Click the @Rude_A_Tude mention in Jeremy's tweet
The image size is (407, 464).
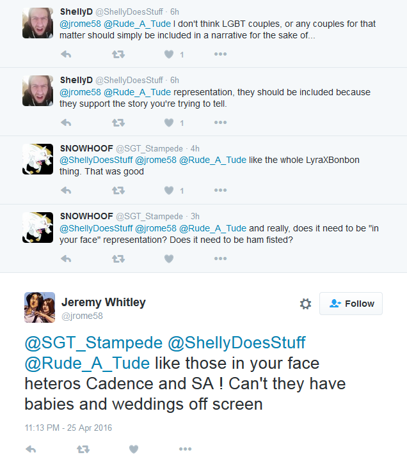click(87, 364)
